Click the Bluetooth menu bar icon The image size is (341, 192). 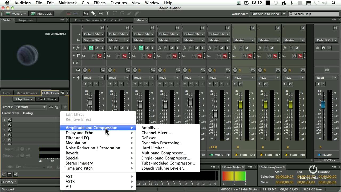(x=291, y=3)
